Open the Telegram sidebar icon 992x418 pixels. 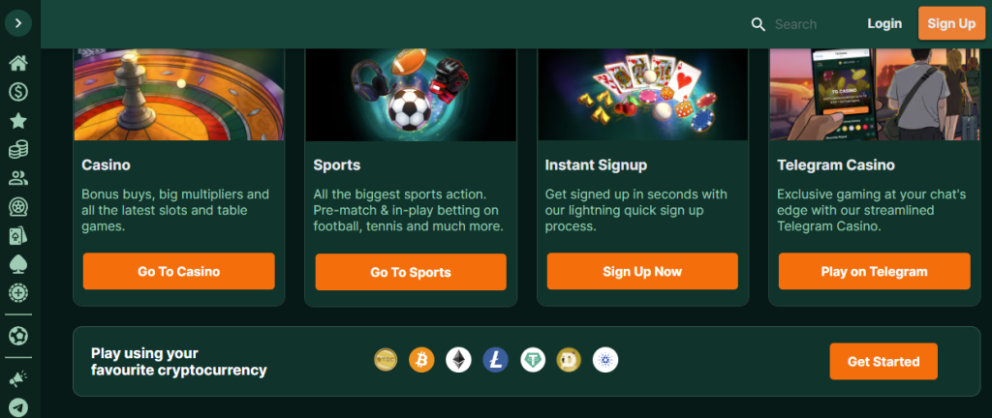[18, 407]
